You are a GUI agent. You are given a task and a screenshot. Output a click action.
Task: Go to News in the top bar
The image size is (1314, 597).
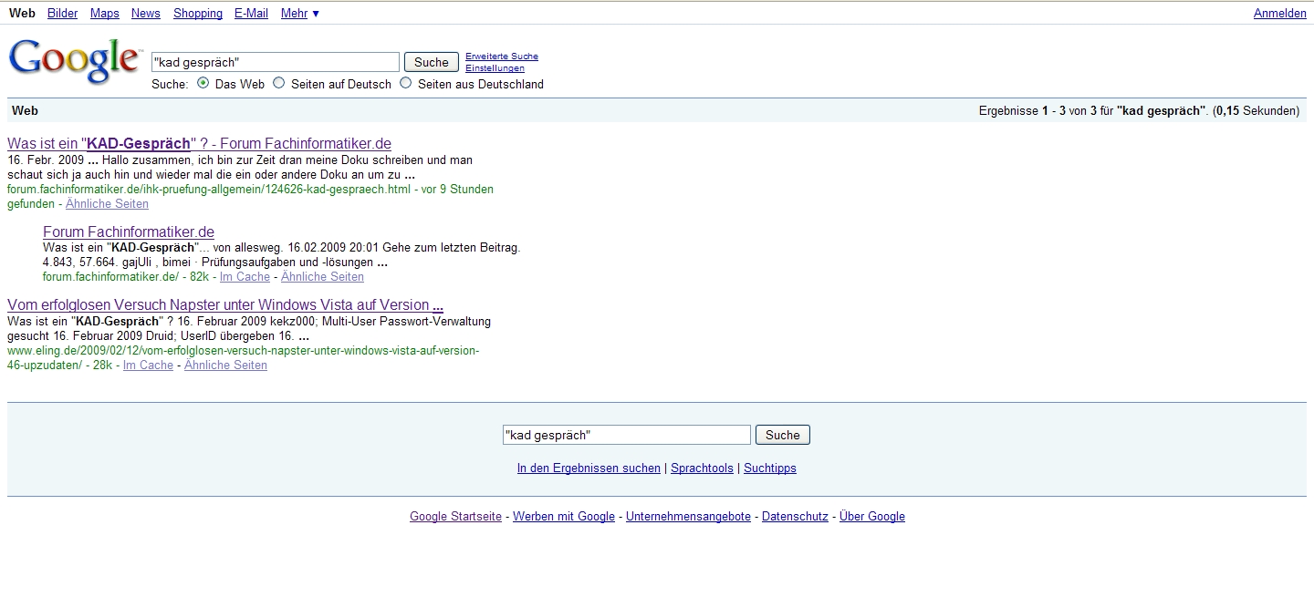[146, 13]
